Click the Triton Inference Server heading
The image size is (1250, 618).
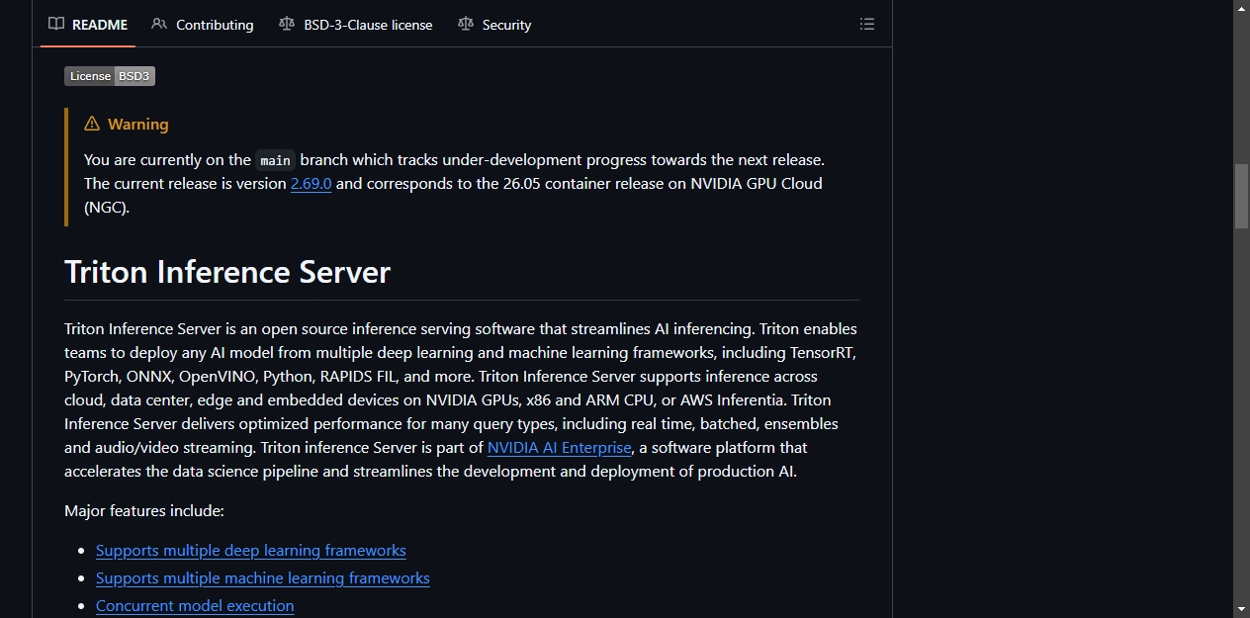(227, 272)
